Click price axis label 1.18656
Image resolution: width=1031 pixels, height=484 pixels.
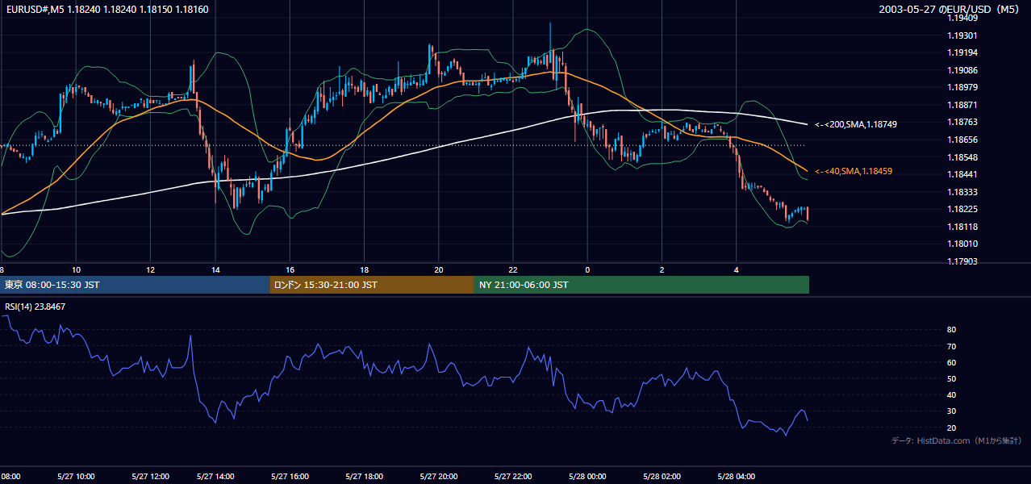[963, 140]
